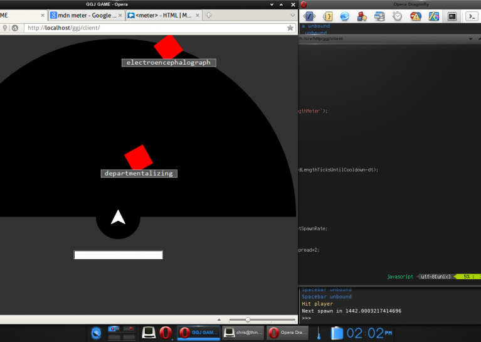Adjust the page zoom slider
The height and width of the screenshot is (342, 481).
coord(248,320)
